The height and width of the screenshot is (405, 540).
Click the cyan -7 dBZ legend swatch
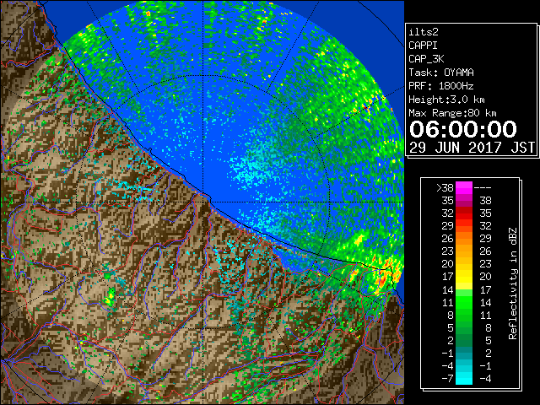pyautogui.click(x=464, y=378)
